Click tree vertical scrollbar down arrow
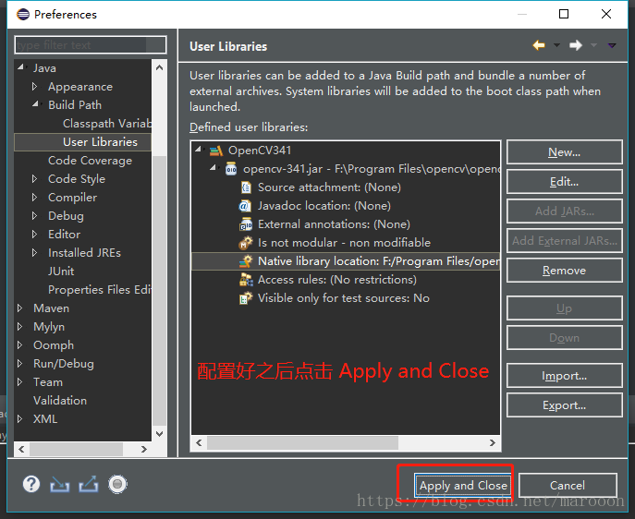This screenshot has height=519, width=635. pos(160,434)
